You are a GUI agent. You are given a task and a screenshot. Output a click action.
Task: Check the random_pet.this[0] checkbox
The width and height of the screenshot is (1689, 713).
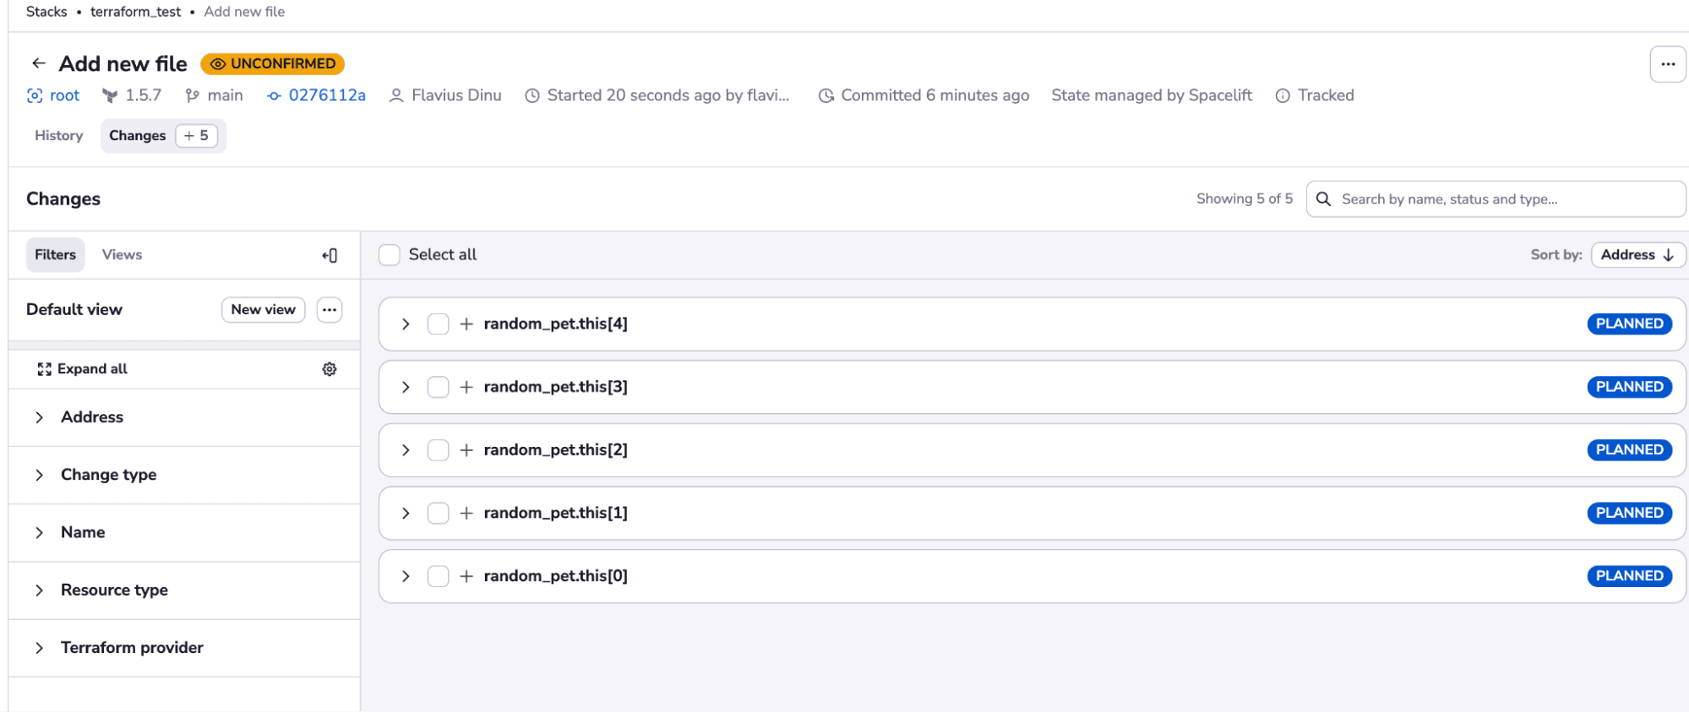click(438, 576)
